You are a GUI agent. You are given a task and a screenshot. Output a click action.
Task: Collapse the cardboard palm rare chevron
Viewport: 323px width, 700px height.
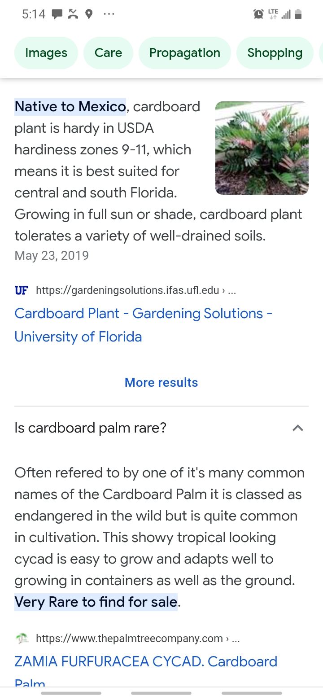coord(298,428)
